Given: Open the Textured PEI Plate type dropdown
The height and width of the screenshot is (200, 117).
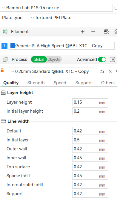Looking at the screenshot, I should (x=73, y=18).
